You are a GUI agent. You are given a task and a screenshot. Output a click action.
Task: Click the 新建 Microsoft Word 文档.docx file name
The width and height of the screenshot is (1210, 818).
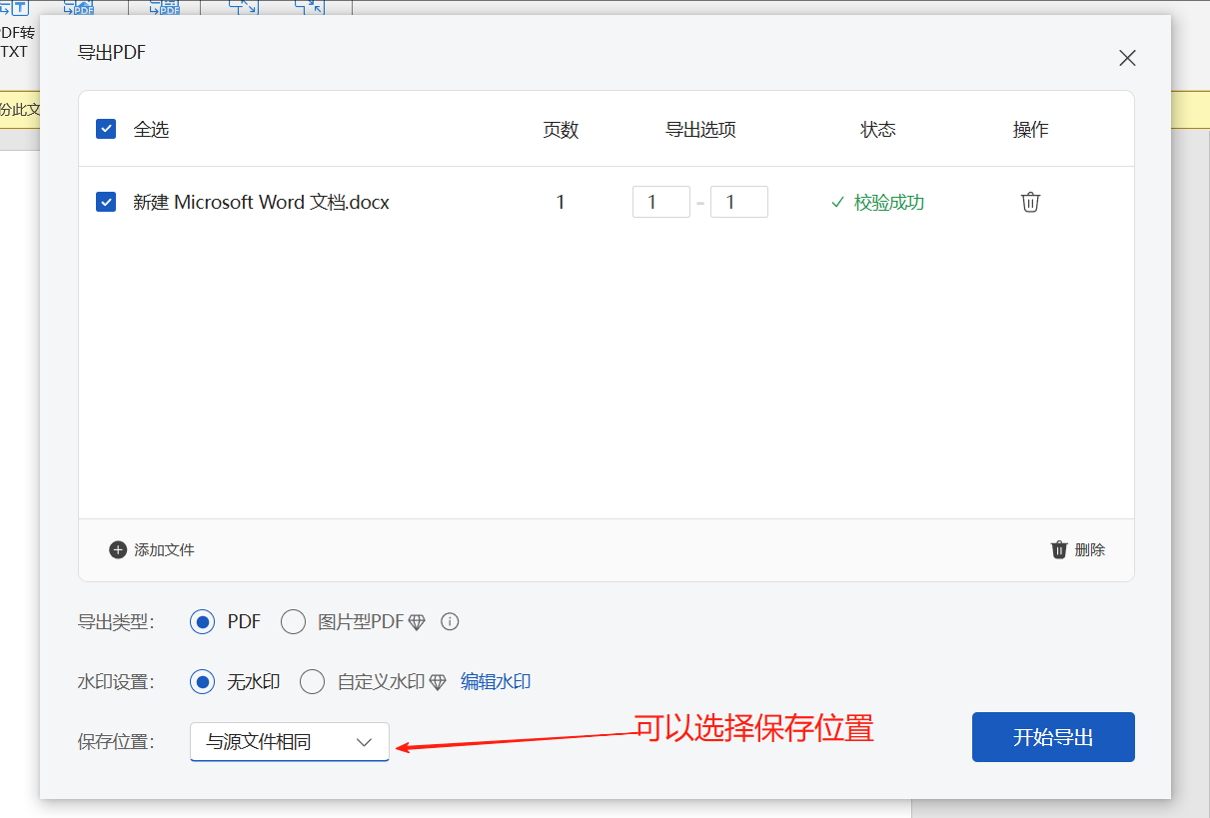(261, 202)
